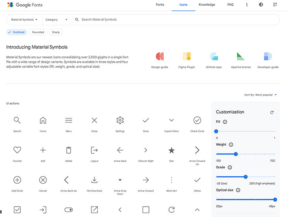Open the three-dot header menu

click(x=247, y=5)
